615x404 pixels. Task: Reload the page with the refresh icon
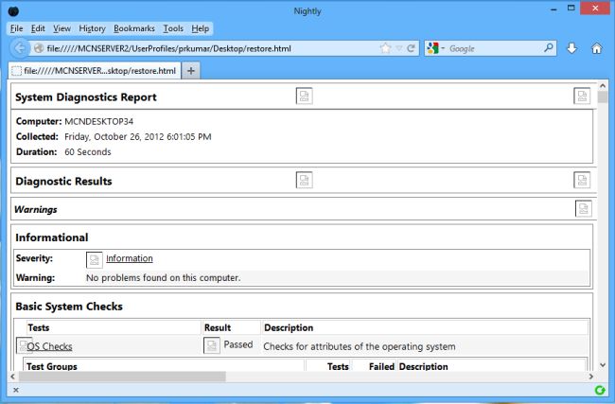[x=411, y=48]
